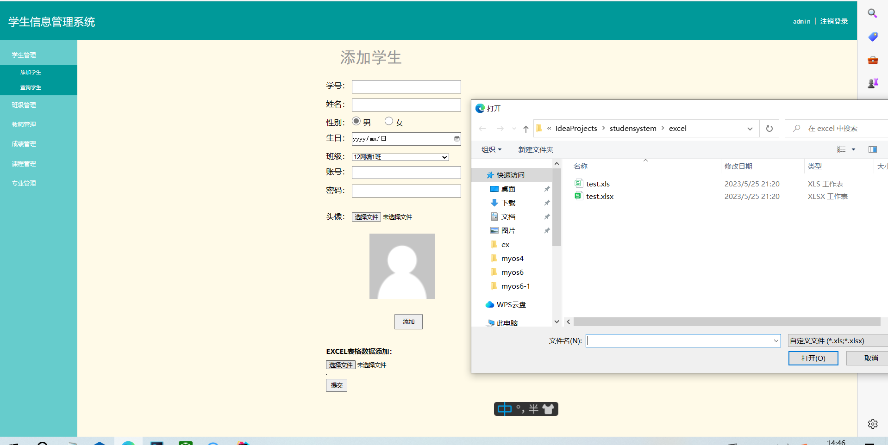Open the Edge sidebar settings gear
Screen dimensions: 888x445
[x=873, y=424]
